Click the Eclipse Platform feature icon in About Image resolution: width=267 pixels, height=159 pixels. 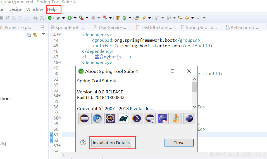click(x=84, y=118)
